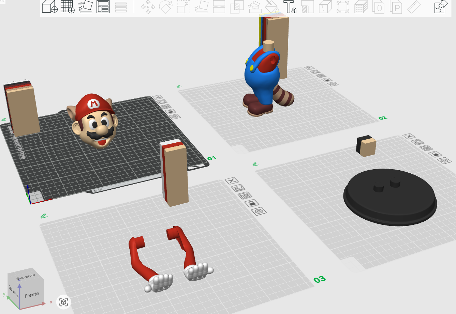Open plate 02 settings gear
The width and height of the screenshot is (456, 314).
tap(333, 84)
